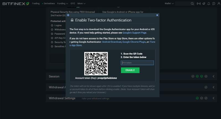
Task: Go to the Trading menu
Action: [x=36, y=4]
